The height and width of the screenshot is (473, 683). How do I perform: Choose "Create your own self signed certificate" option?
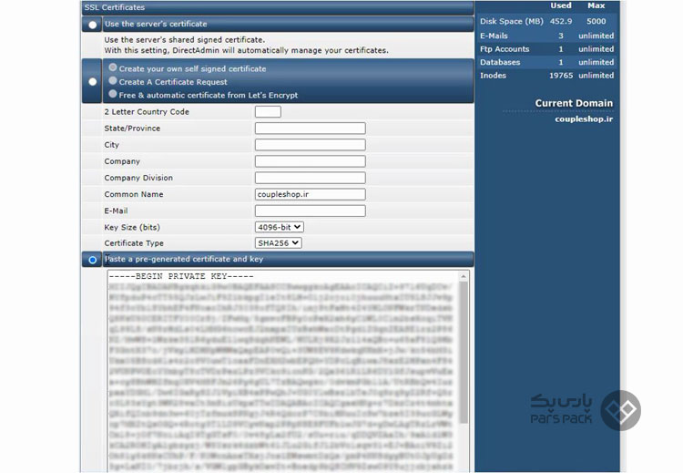(x=113, y=67)
